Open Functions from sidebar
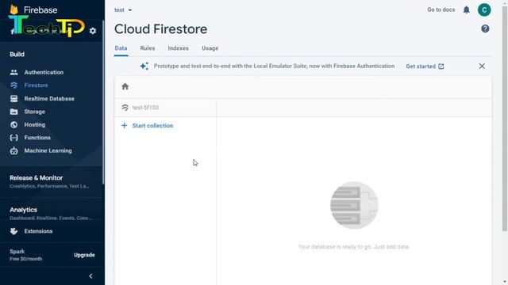The image size is (508, 285). point(37,138)
